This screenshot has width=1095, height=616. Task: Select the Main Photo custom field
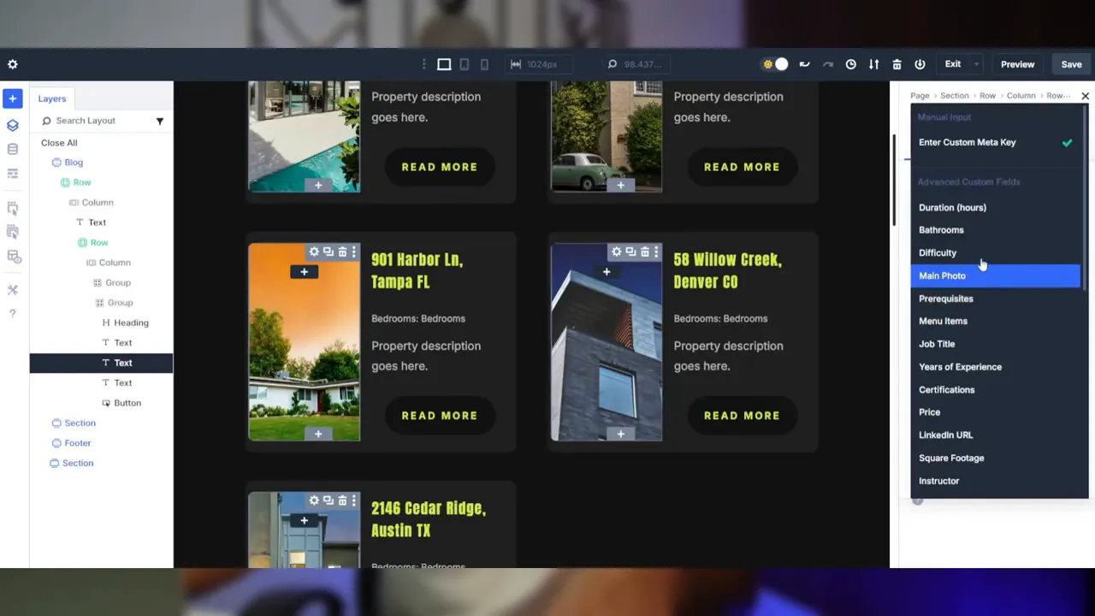(942, 275)
